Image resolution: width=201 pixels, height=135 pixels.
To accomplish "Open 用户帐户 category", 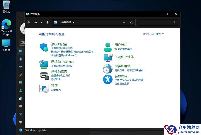I will 121,45.
